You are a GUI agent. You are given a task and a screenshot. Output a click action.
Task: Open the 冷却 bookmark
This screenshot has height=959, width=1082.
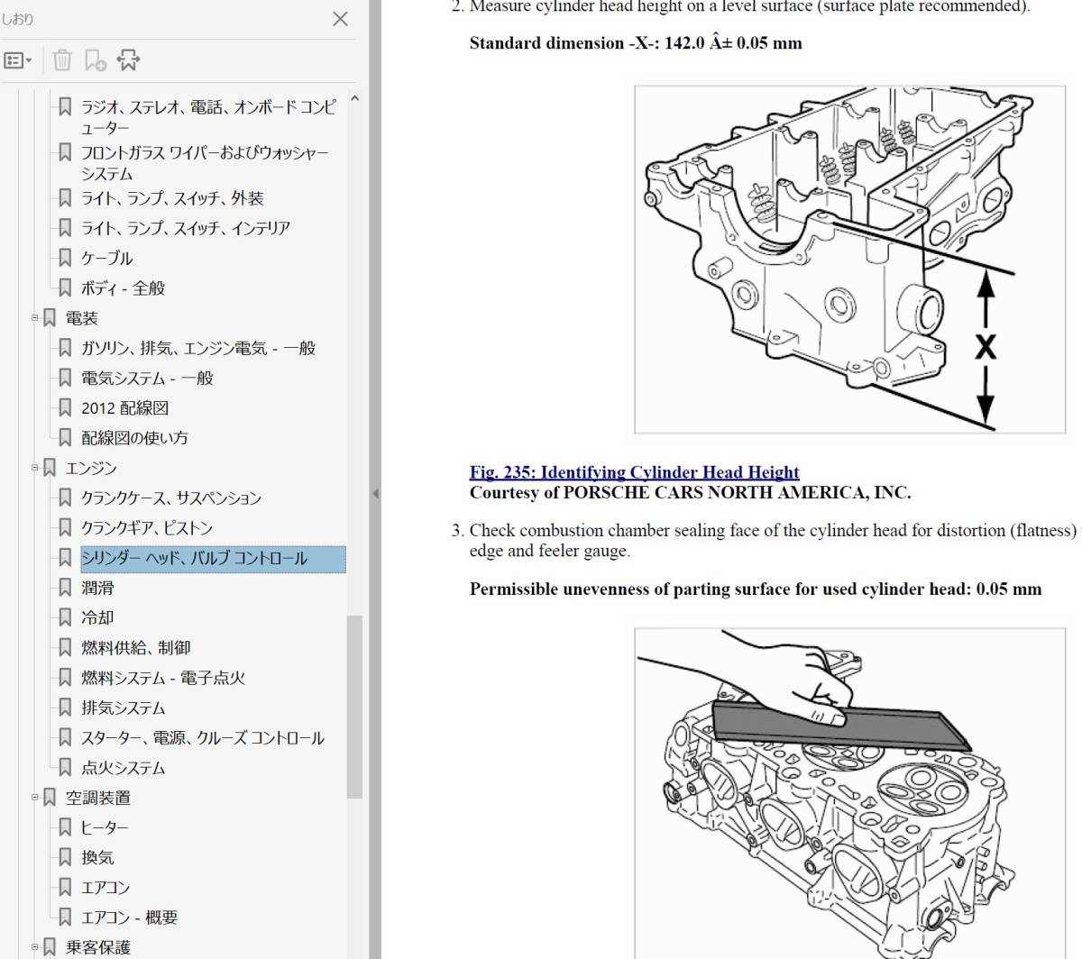coord(97,617)
